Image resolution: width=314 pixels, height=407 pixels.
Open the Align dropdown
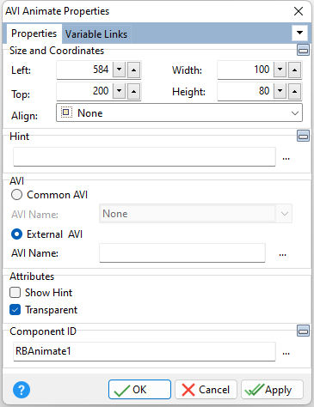pos(179,113)
